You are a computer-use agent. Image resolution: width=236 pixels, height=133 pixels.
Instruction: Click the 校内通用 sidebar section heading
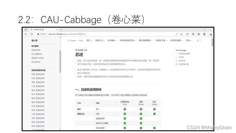pyautogui.click(x=35, y=46)
